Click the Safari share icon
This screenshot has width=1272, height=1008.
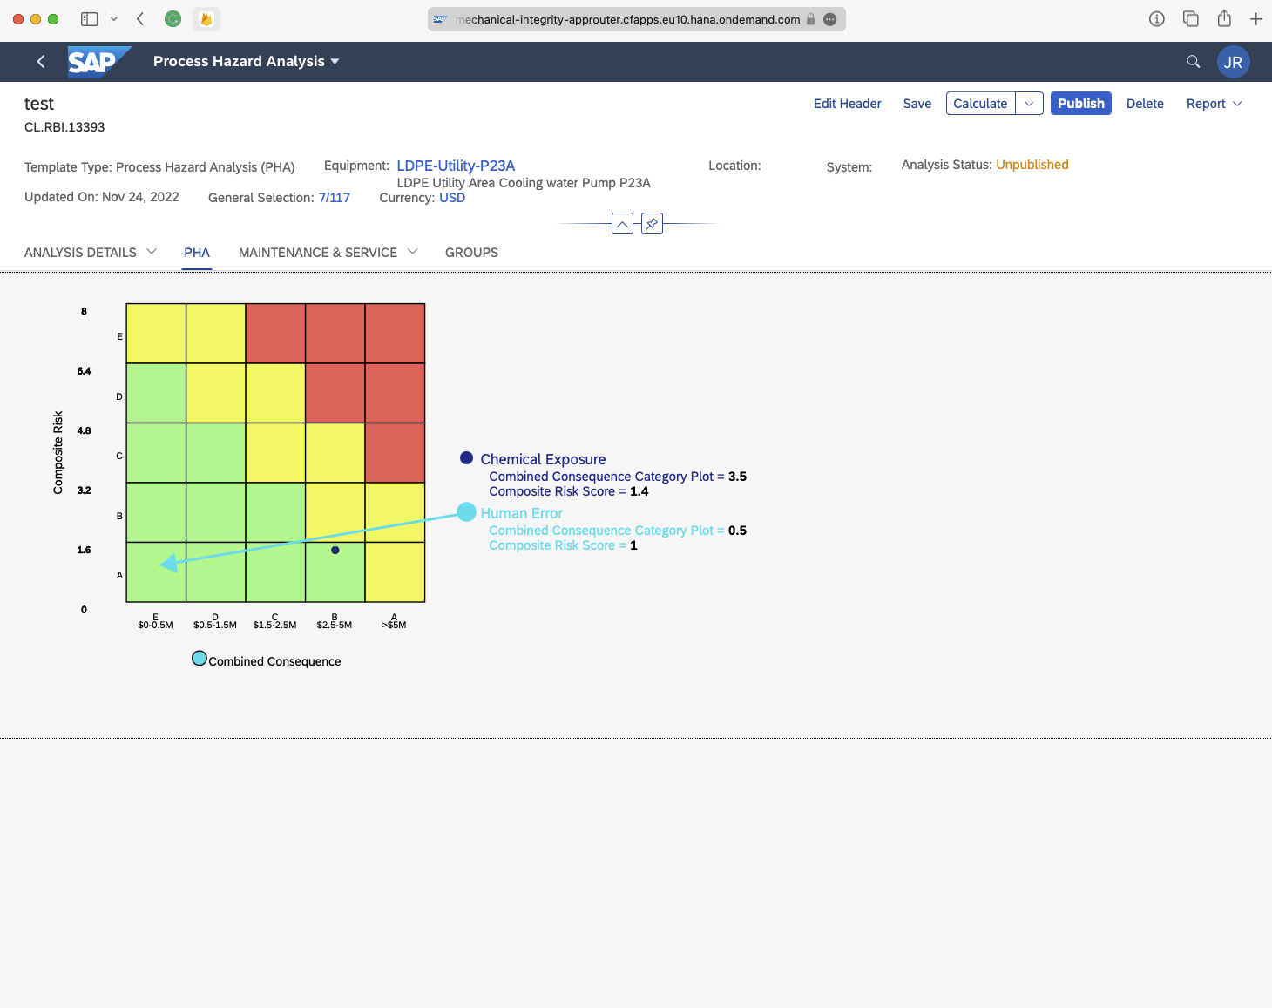tap(1224, 19)
